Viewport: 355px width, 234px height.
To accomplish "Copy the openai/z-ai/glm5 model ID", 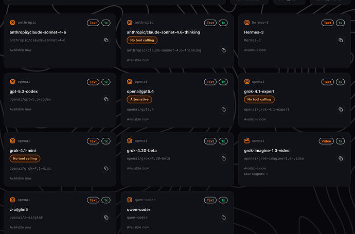I will (106, 218).
